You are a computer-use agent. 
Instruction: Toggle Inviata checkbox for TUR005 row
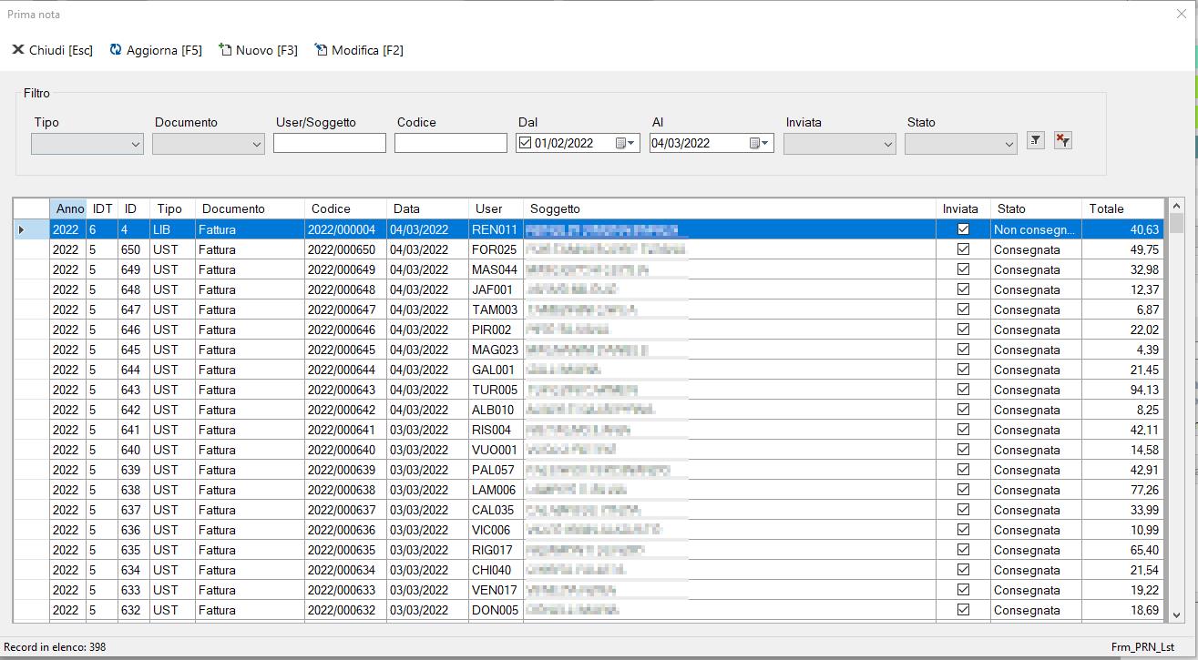point(963,390)
